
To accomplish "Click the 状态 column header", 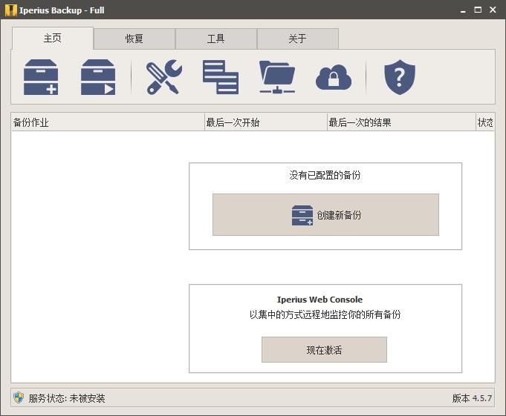I will (485, 122).
